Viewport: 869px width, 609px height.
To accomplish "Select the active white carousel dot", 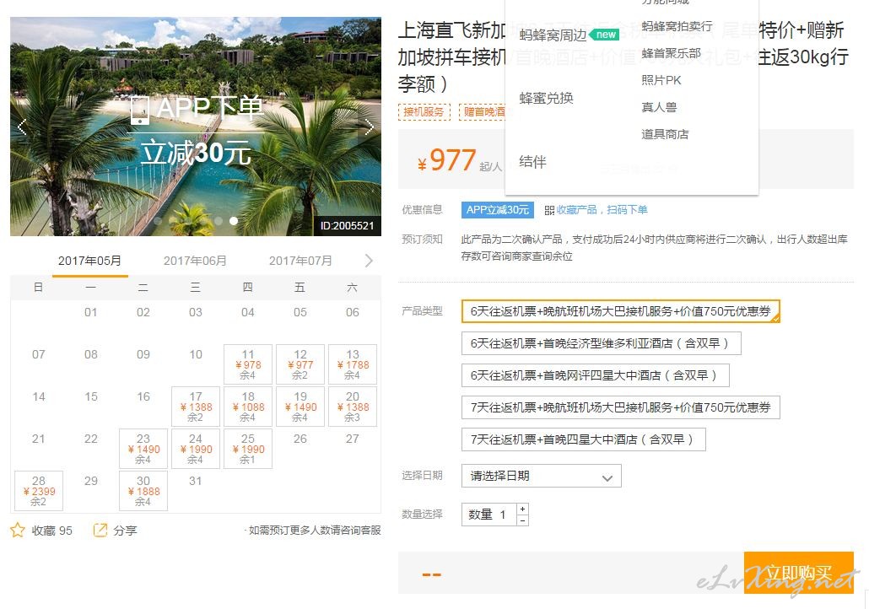I will click(x=234, y=220).
